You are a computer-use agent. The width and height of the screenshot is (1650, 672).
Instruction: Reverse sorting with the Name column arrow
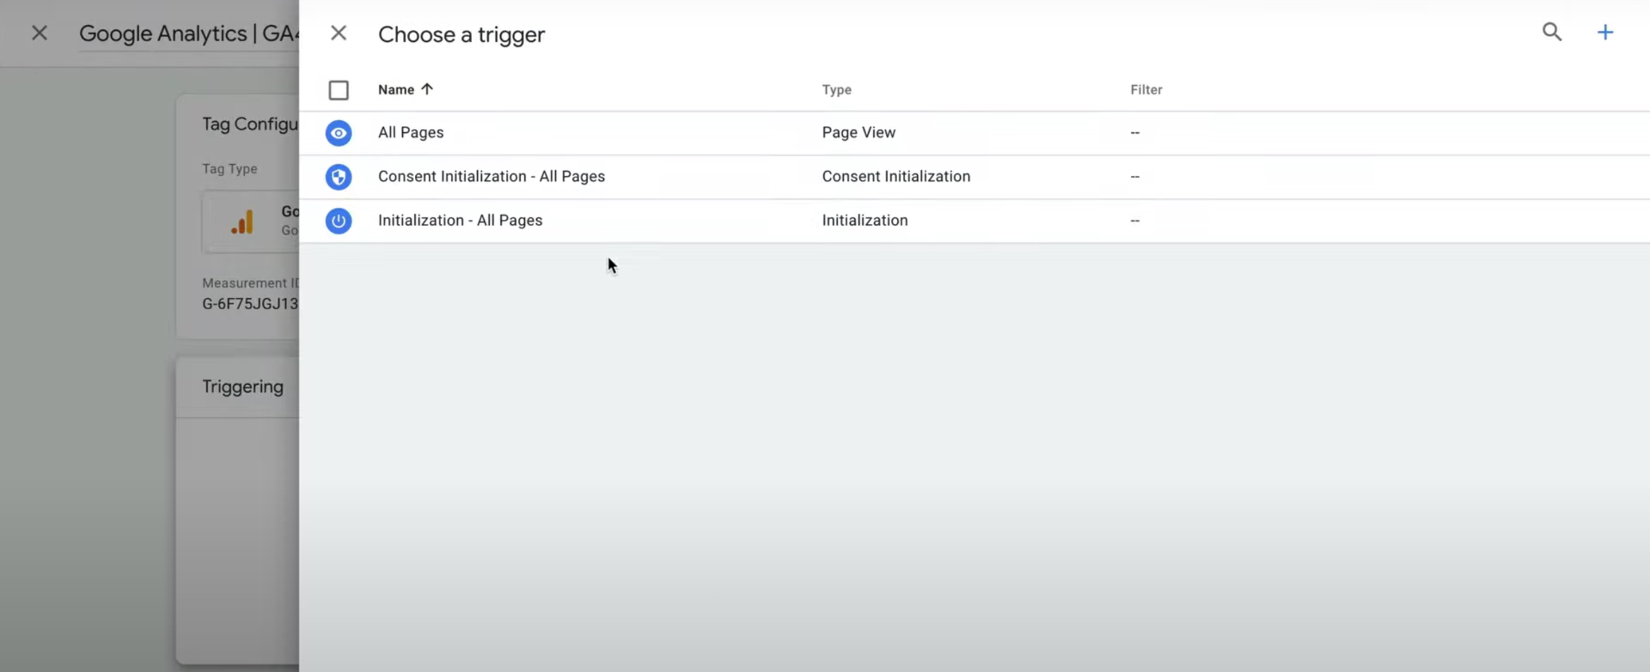(x=427, y=89)
